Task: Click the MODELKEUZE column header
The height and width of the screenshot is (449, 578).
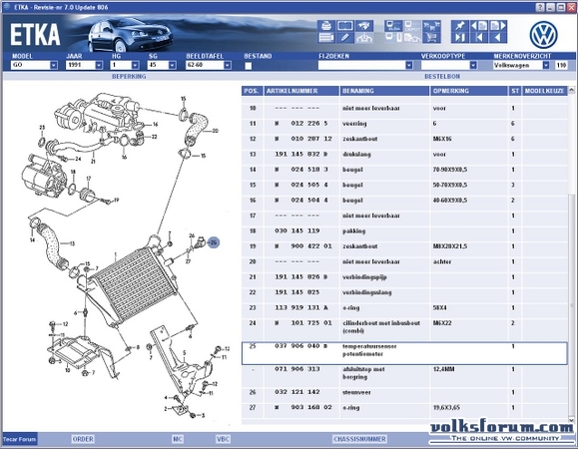Action: (544, 91)
